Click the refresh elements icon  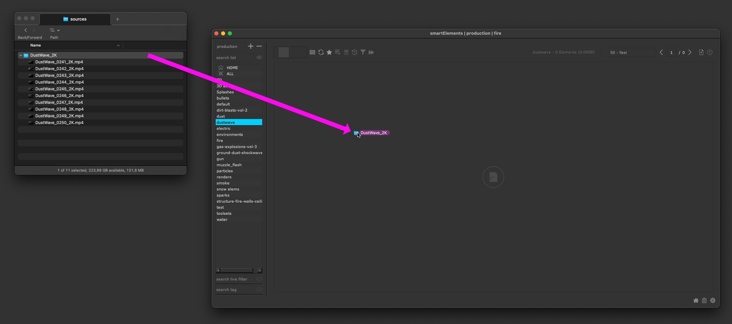point(321,52)
